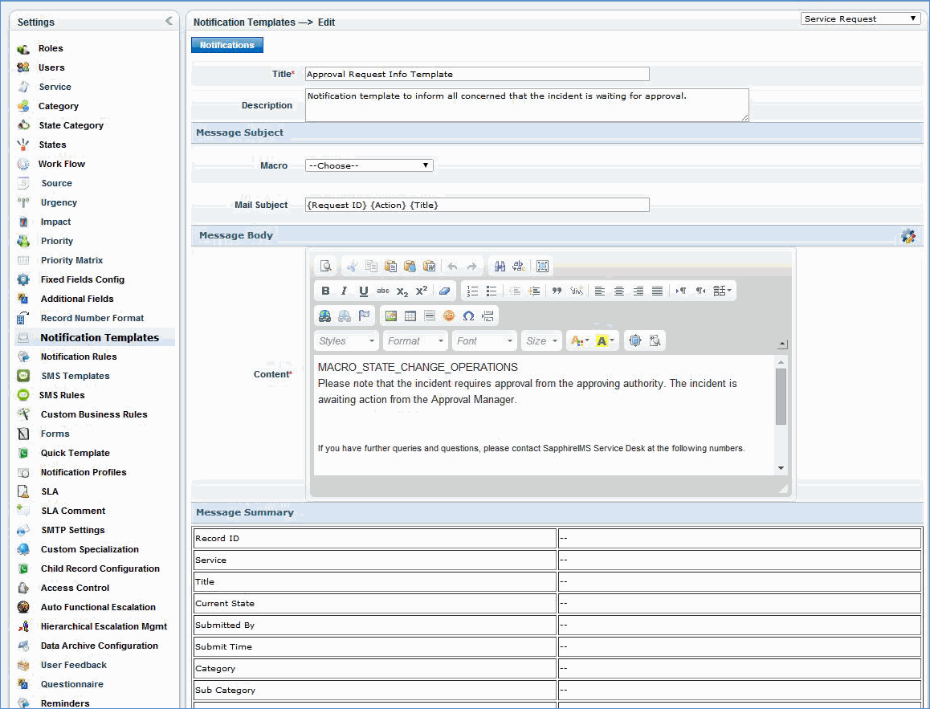This screenshot has width=930, height=709.
Task: Expand the Font dropdown in the editor
Action: point(484,341)
